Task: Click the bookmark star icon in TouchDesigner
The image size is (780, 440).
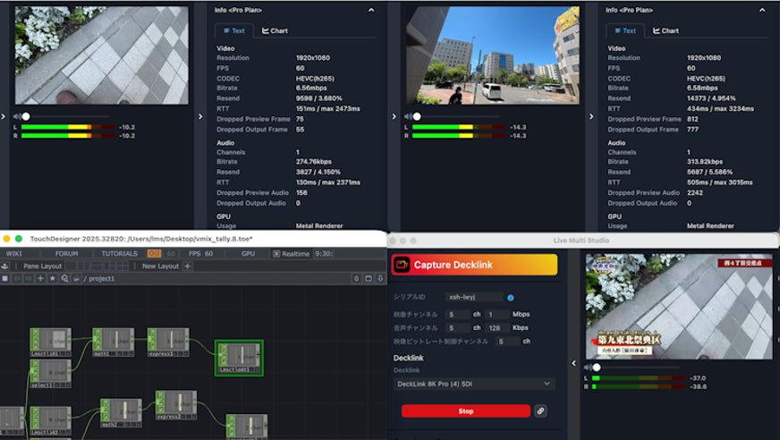Action: point(53,278)
